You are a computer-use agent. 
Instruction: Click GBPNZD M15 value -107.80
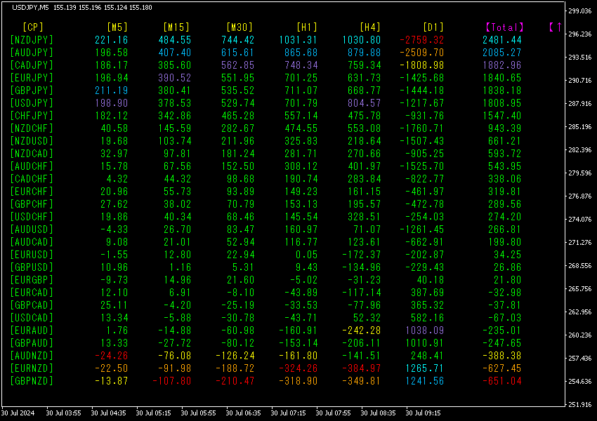[x=171, y=381]
